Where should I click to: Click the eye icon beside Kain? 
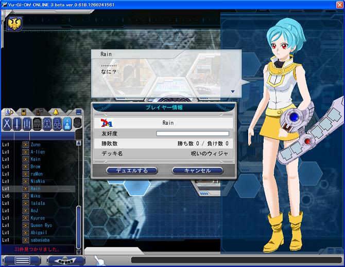(x=26, y=159)
